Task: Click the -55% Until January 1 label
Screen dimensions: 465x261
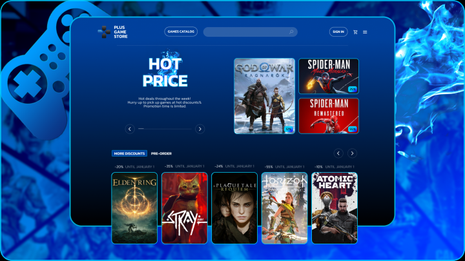Action: click(284, 167)
